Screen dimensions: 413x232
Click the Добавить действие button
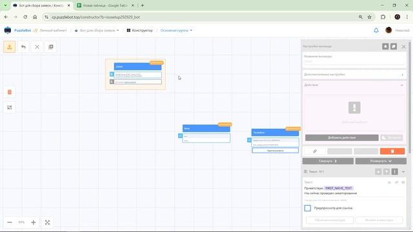point(342,137)
